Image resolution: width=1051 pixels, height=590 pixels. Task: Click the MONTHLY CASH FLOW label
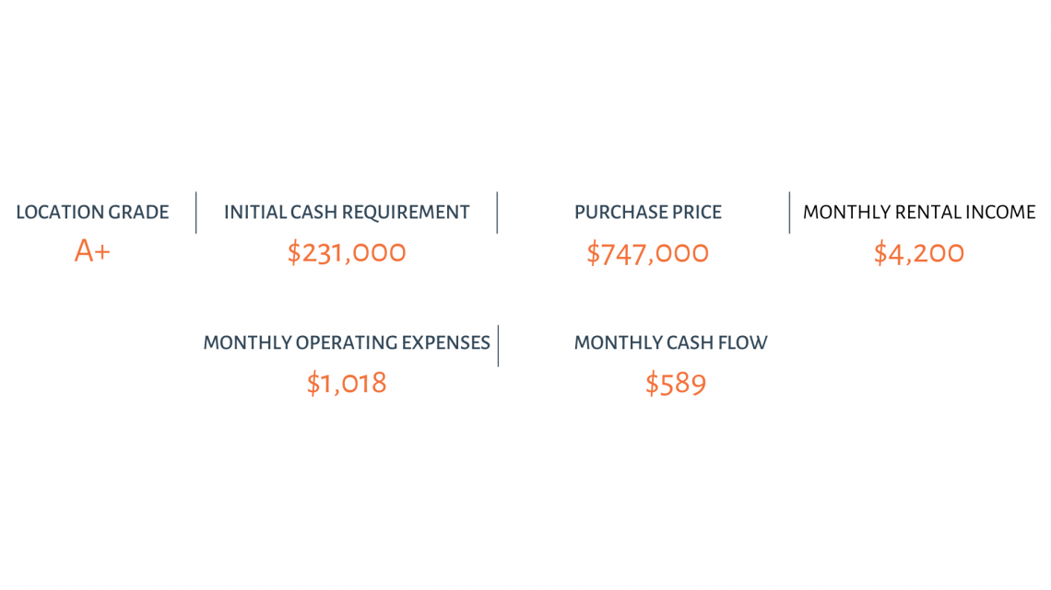[670, 342]
